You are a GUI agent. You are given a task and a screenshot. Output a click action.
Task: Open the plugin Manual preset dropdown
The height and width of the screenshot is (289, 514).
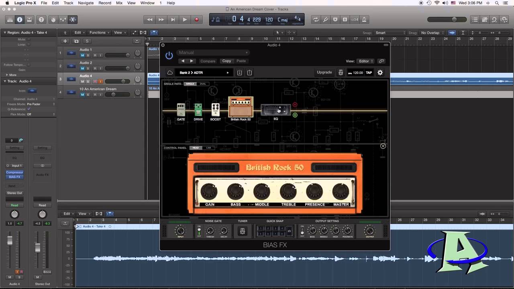213,53
